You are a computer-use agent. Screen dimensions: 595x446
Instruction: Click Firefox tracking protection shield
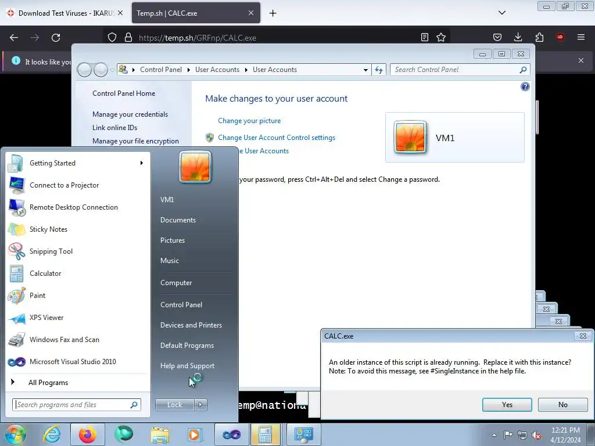(x=112, y=38)
